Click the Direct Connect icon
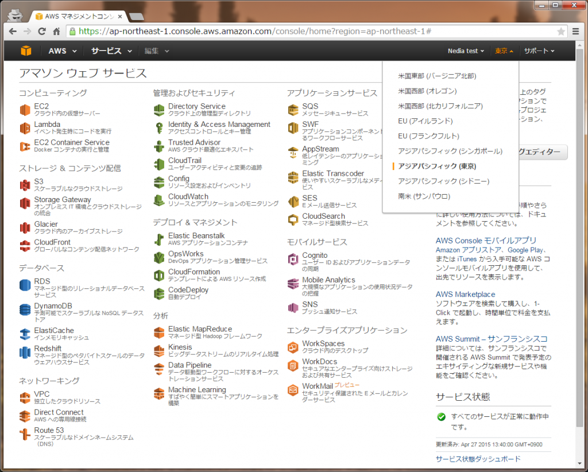The height and width of the screenshot is (472, 588). point(25,416)
